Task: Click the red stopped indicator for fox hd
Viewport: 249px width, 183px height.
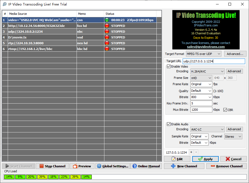Action: (x=107, y=26)
